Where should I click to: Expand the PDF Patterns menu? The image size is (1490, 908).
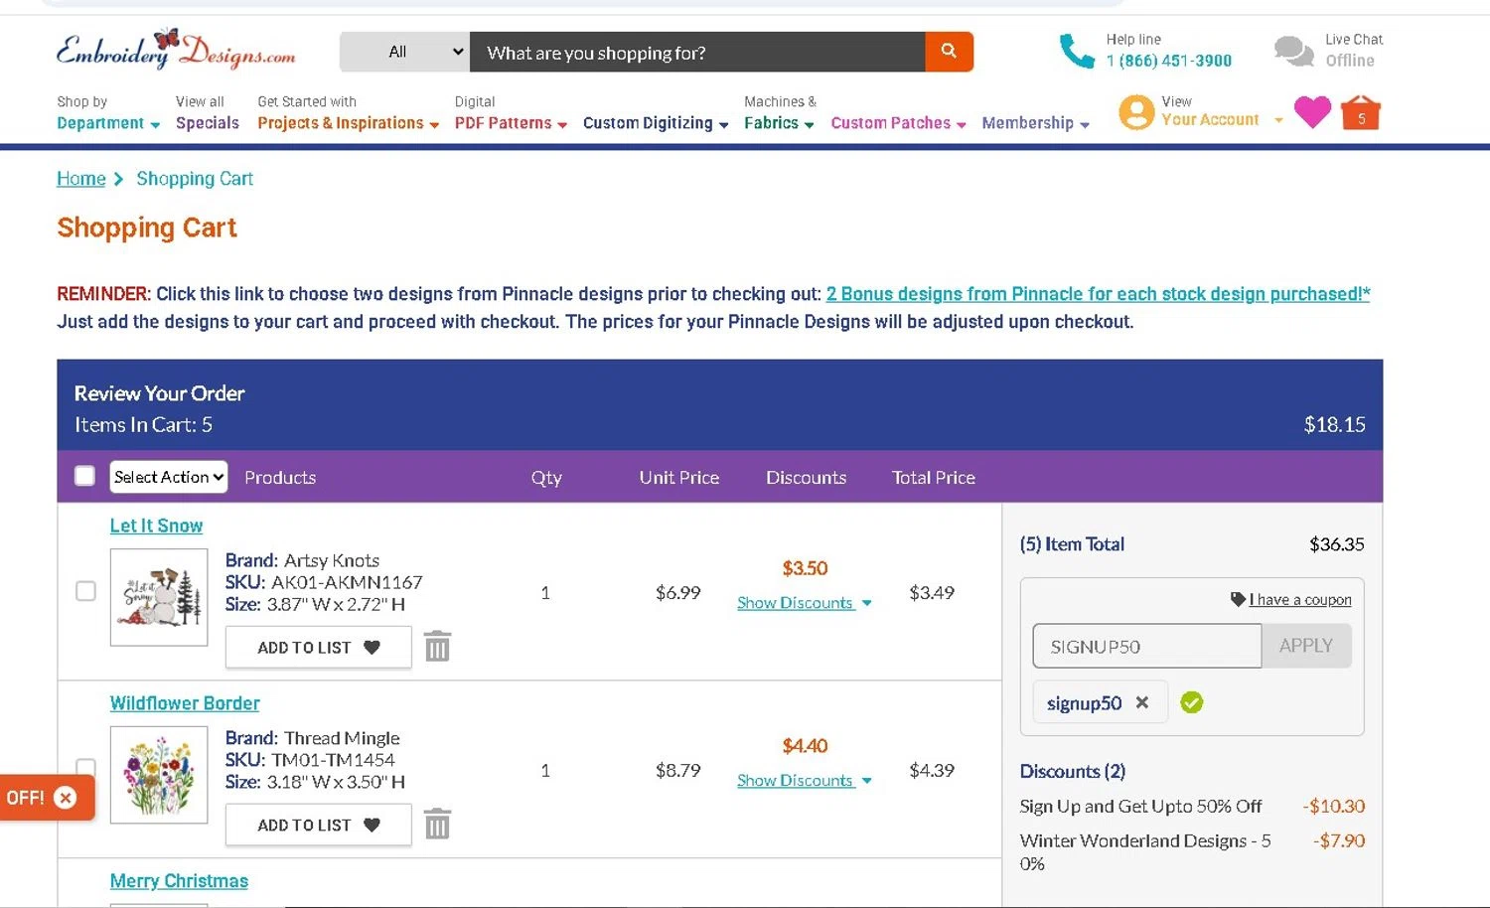pos(511,113)
